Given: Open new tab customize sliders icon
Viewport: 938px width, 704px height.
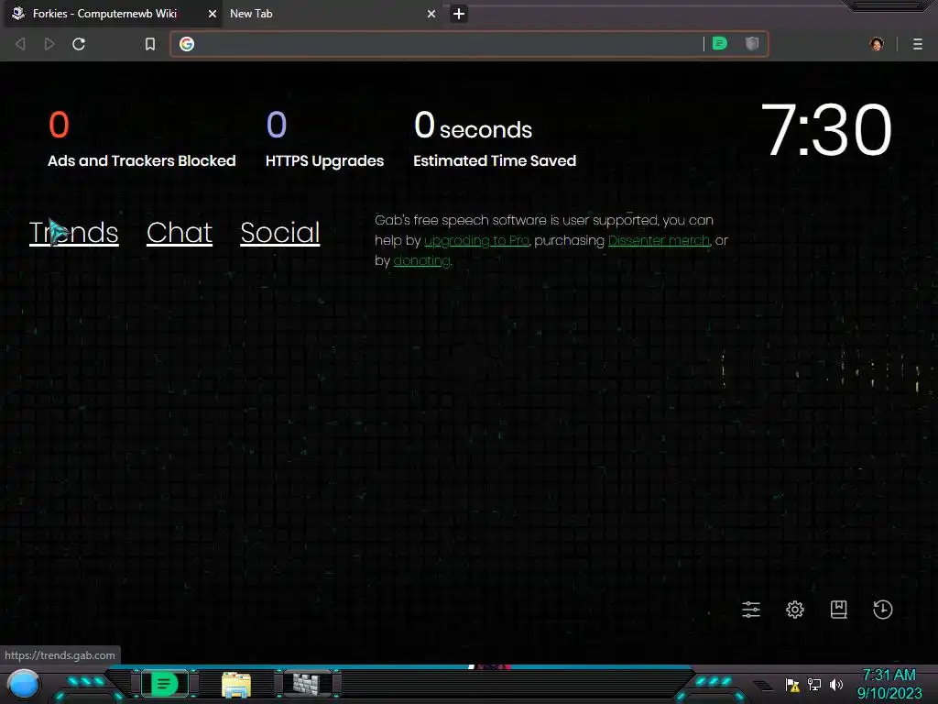Looking at the screenshot, I should tap(751, 610).
